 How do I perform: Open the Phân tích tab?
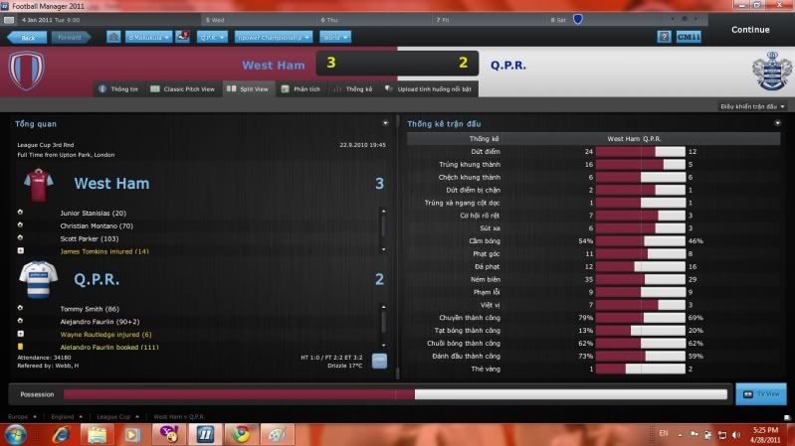point(300,89)
